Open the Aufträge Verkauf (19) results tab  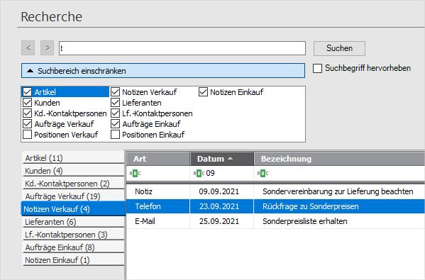[74, 196]
